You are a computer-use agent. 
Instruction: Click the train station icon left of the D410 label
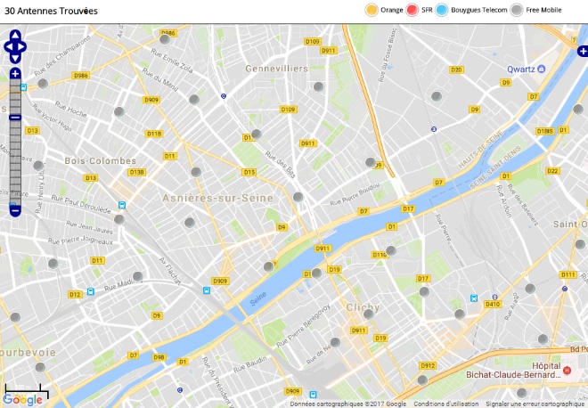coord(474,298)
